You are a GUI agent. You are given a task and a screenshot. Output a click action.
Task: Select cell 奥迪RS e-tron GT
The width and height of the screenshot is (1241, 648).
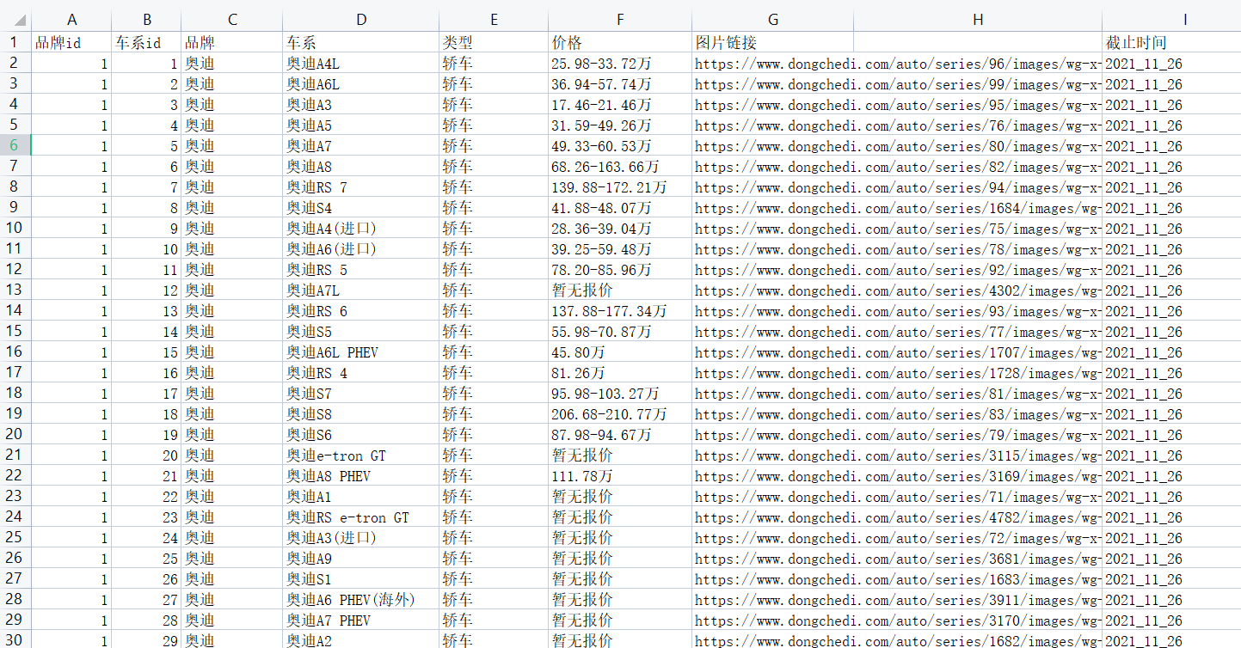coord(361,517)
